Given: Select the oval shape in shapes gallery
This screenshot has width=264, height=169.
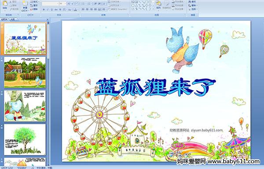Looking at the screenshot, I should click(150, 2).
